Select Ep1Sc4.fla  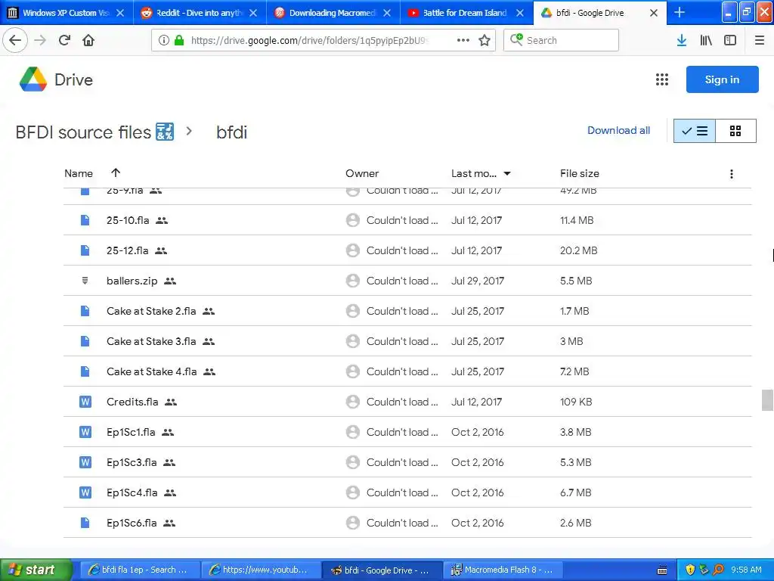tap(132, 492)
